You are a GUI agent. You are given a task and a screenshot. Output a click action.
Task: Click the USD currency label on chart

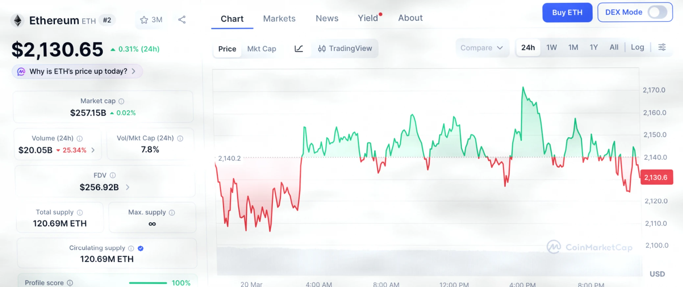tap(657, 274)
